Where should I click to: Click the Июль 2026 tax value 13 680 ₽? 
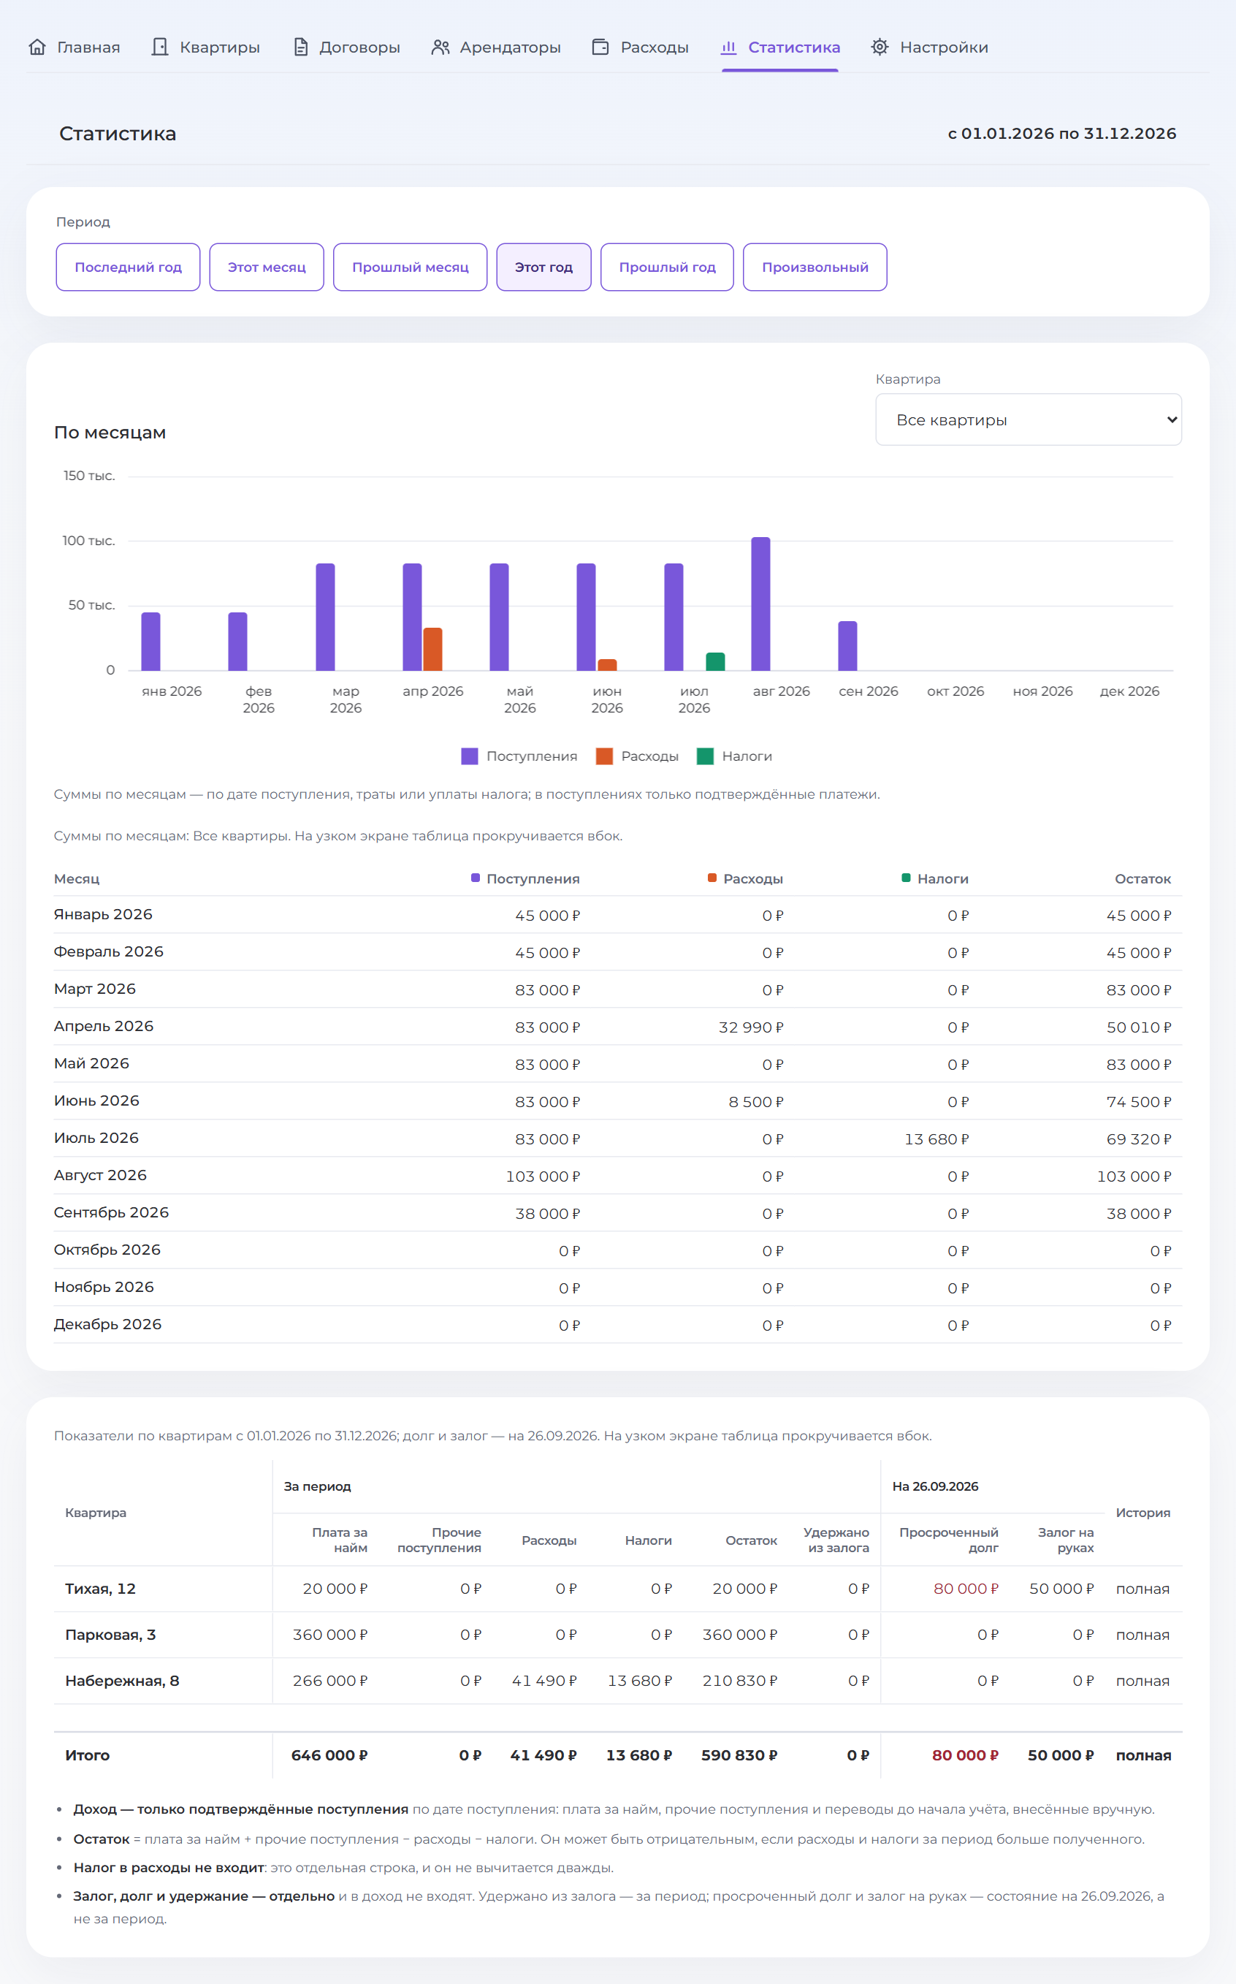coord(936,1139)
